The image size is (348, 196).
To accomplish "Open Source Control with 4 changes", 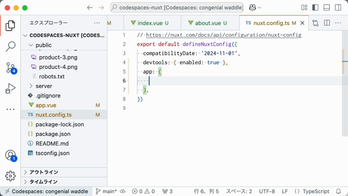I will click(11, 68).
